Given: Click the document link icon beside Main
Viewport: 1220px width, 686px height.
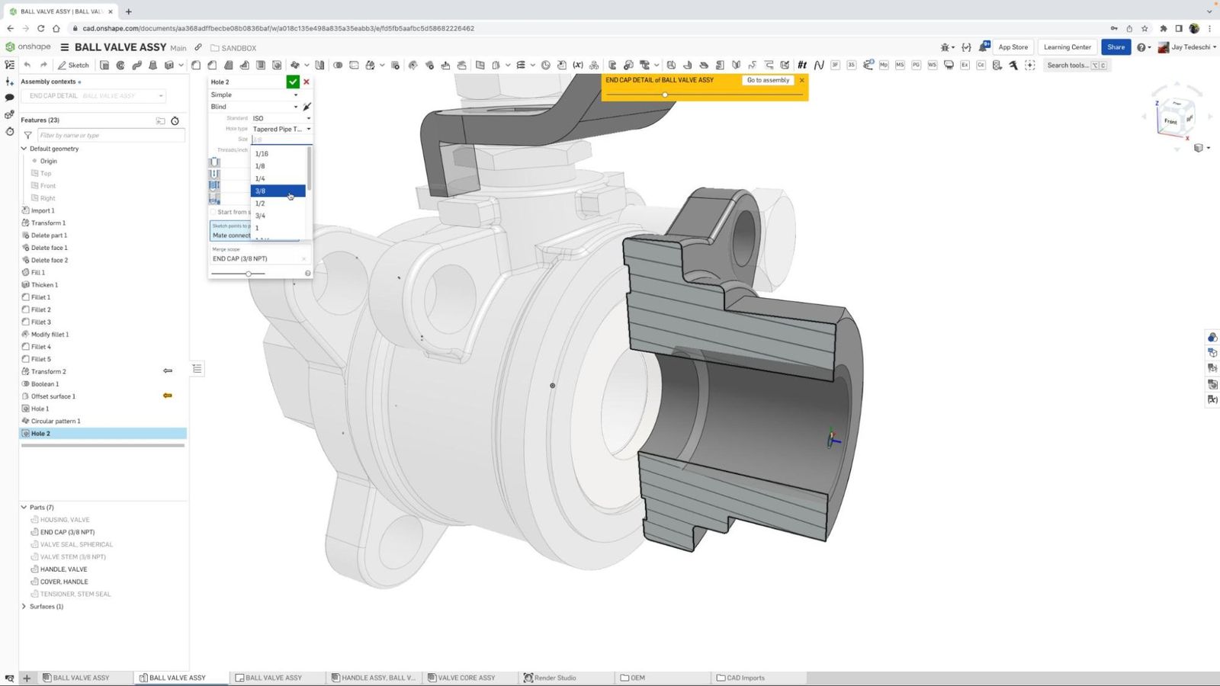Looking at the screenshot, I should [198, 47].
